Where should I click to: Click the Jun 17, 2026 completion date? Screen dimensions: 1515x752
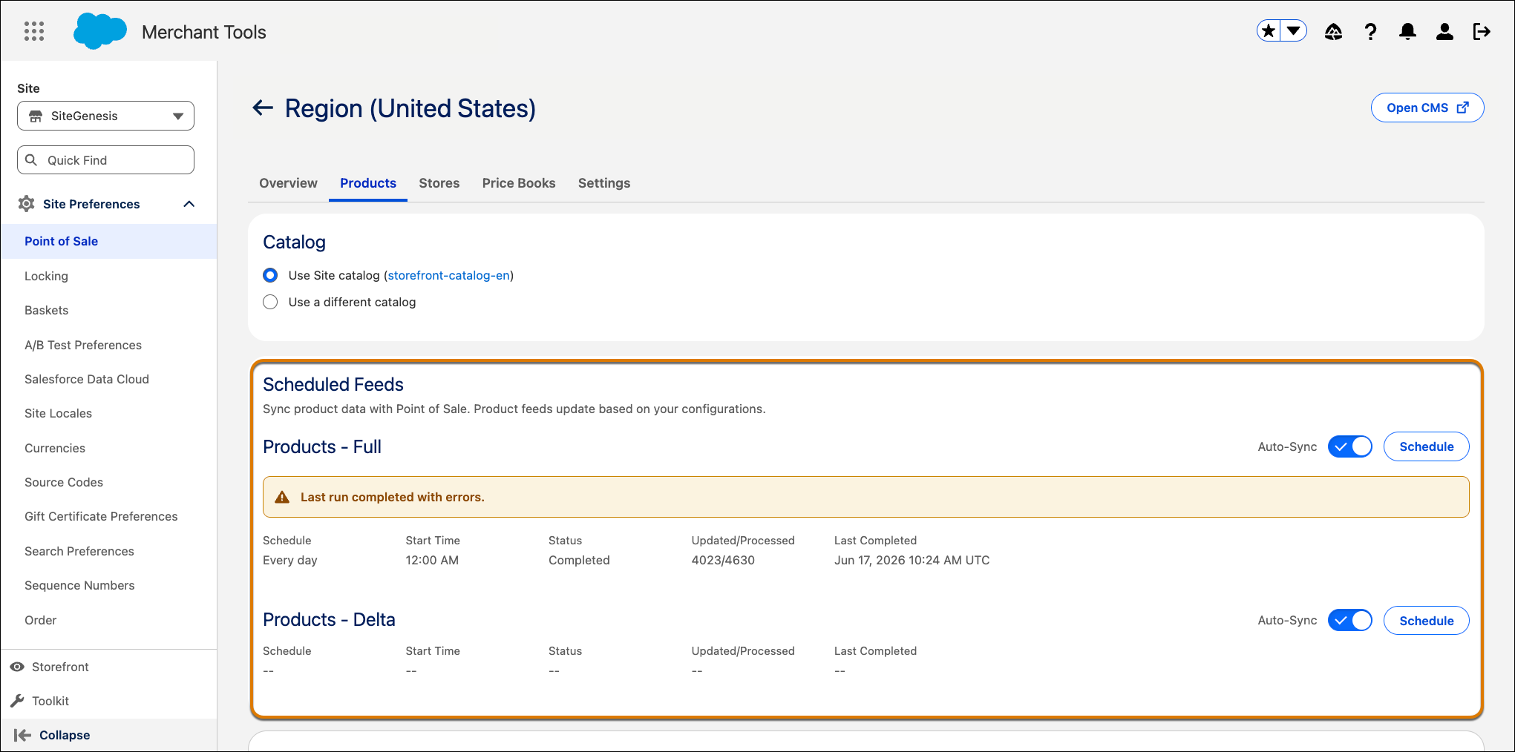(x=912, y=560)
